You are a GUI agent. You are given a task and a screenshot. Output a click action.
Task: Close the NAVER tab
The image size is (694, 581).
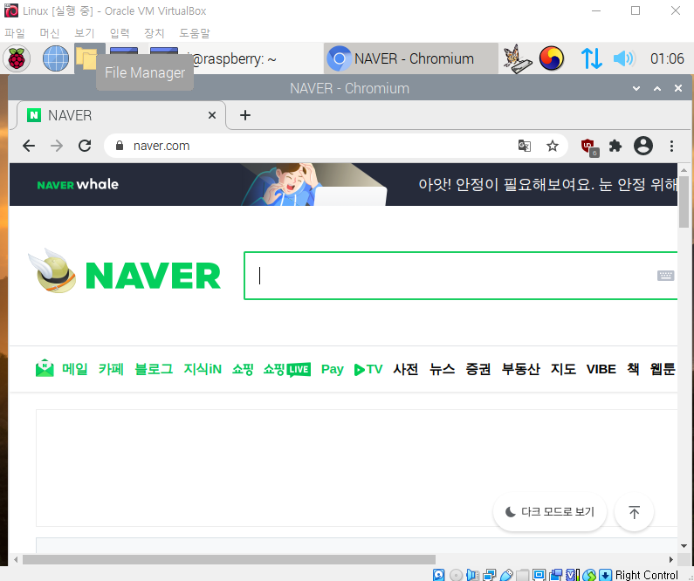pyautogui.click(x=212, y=115)
